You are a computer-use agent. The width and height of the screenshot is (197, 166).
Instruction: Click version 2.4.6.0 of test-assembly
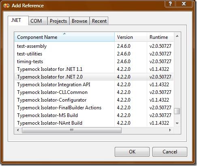coord(124,46)
